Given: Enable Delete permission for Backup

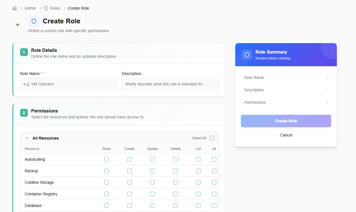Looking at the screenshot, I should [175, 171].
